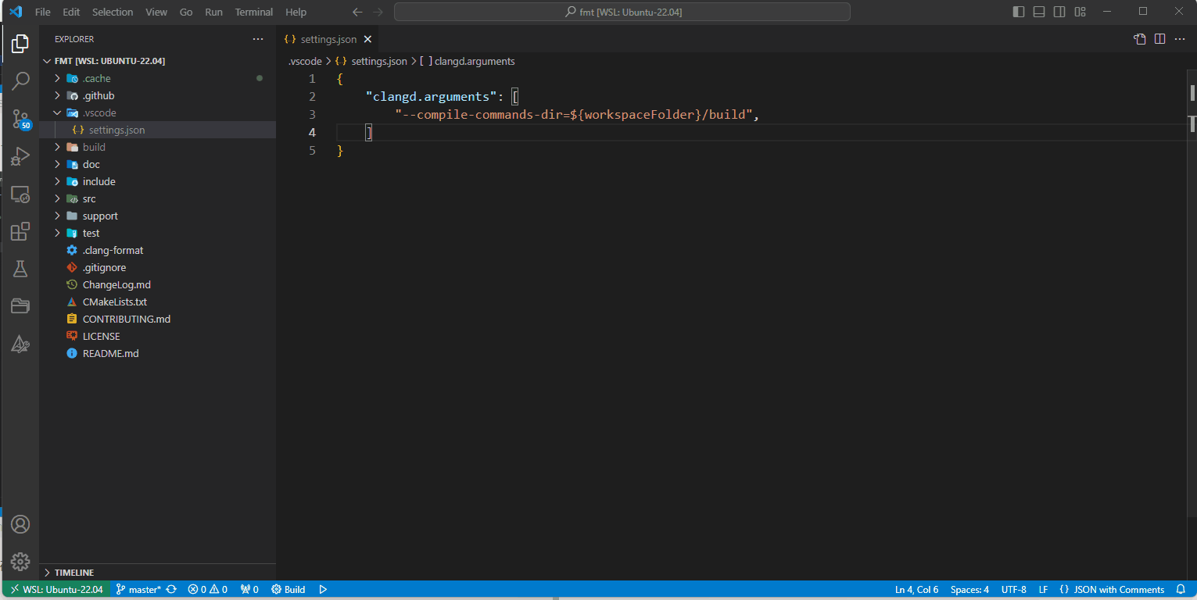
Task: Open the Run and Debug view
Action: (21, 156)
